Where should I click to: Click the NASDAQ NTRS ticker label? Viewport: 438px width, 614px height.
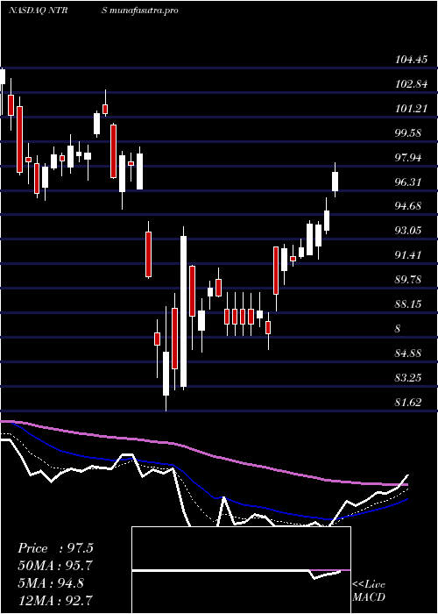57,11
